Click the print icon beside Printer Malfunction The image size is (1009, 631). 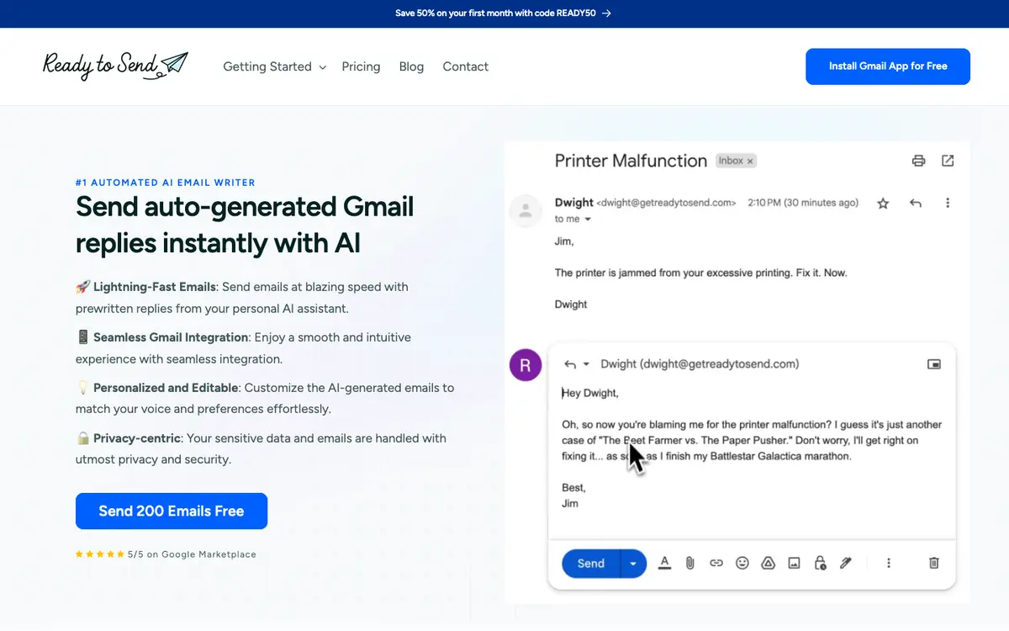(x=919, y=161)
